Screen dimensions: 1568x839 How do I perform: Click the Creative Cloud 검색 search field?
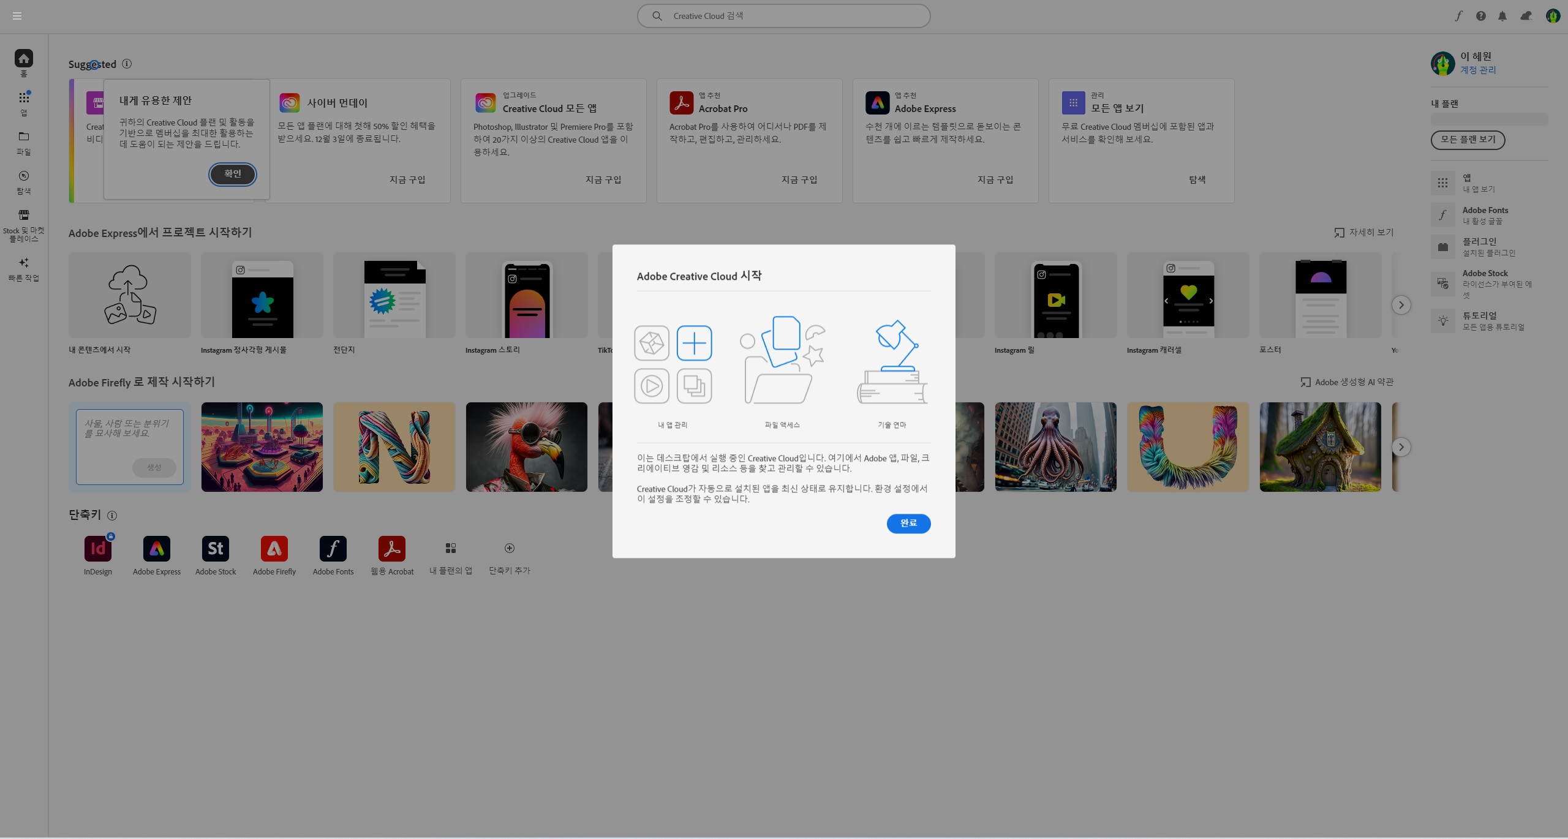pos(784,16)
